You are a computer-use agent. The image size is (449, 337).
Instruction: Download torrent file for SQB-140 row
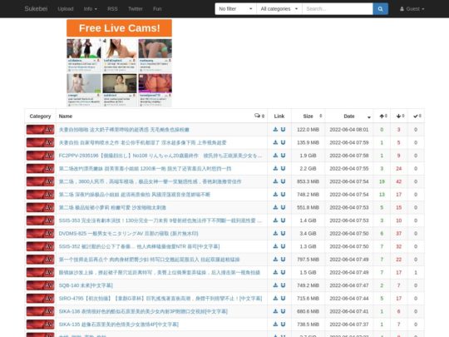275,285
